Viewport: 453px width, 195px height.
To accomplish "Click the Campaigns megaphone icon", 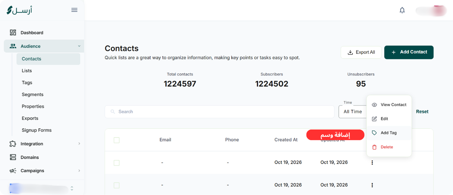I will pos(13,171).
